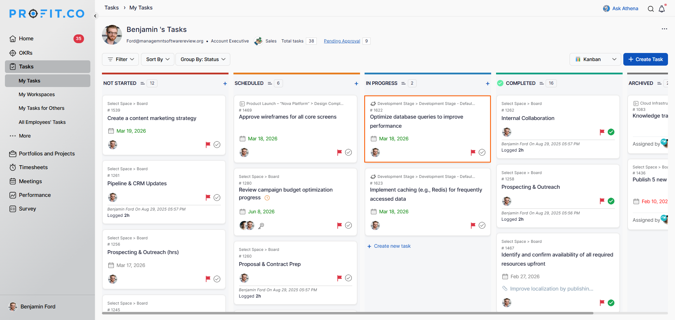The image size is (675, 320).
Task: Click the horizontal scrollbar of the board
Action: [347, 313]
